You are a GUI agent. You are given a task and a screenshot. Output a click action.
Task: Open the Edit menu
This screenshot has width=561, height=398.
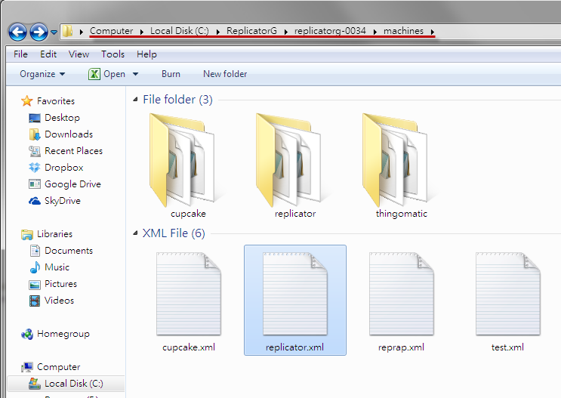coord(48,54)
